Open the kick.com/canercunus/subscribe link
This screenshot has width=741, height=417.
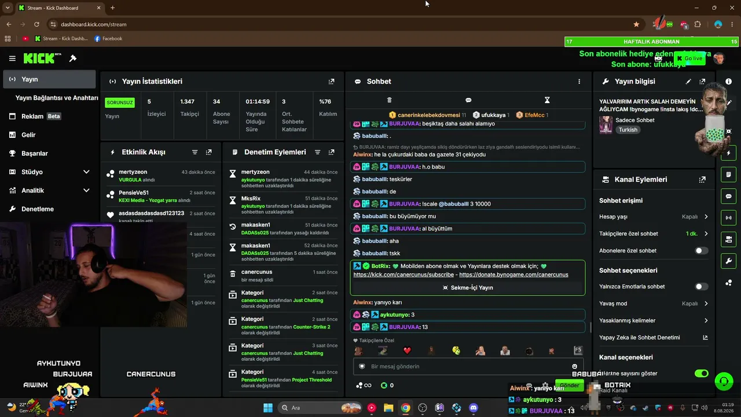pyautogui.click(x=403, y=275)
